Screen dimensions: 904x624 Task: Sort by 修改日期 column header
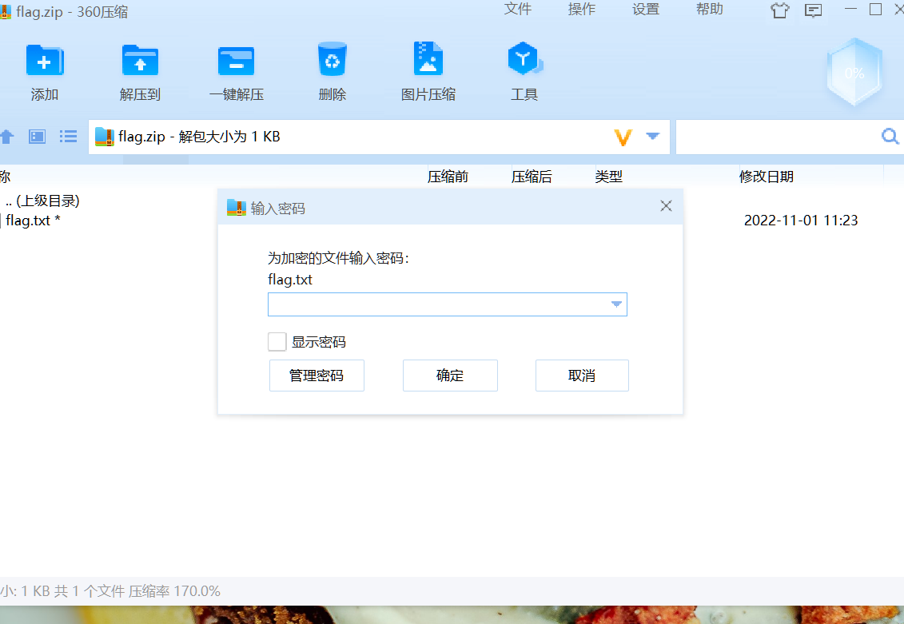767,177
